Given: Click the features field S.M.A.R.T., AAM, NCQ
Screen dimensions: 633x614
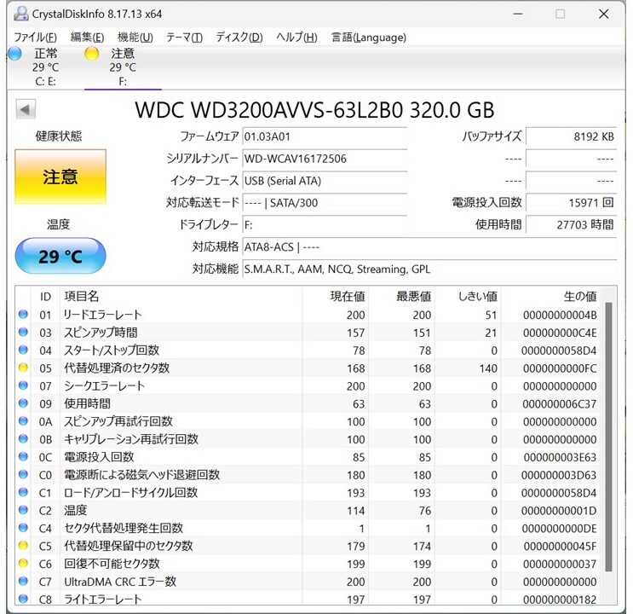Looking at the screenshot, I should pos(429,269).
